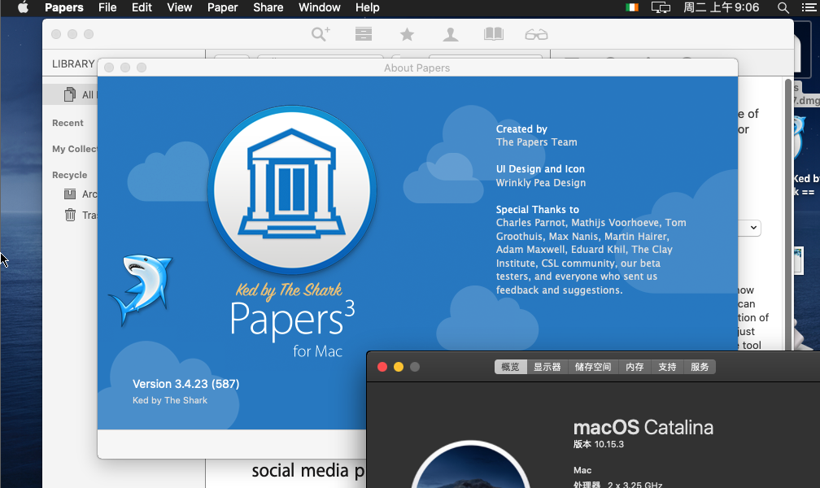
Task: Click the menu bar clock showing 9:06
Action: pos(721,8)
